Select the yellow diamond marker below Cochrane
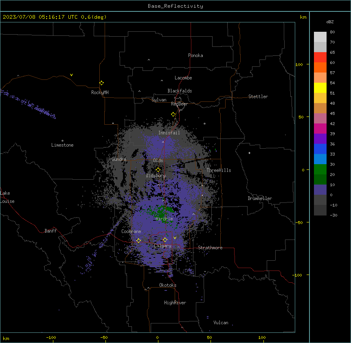351x343 pixels. 138,241
